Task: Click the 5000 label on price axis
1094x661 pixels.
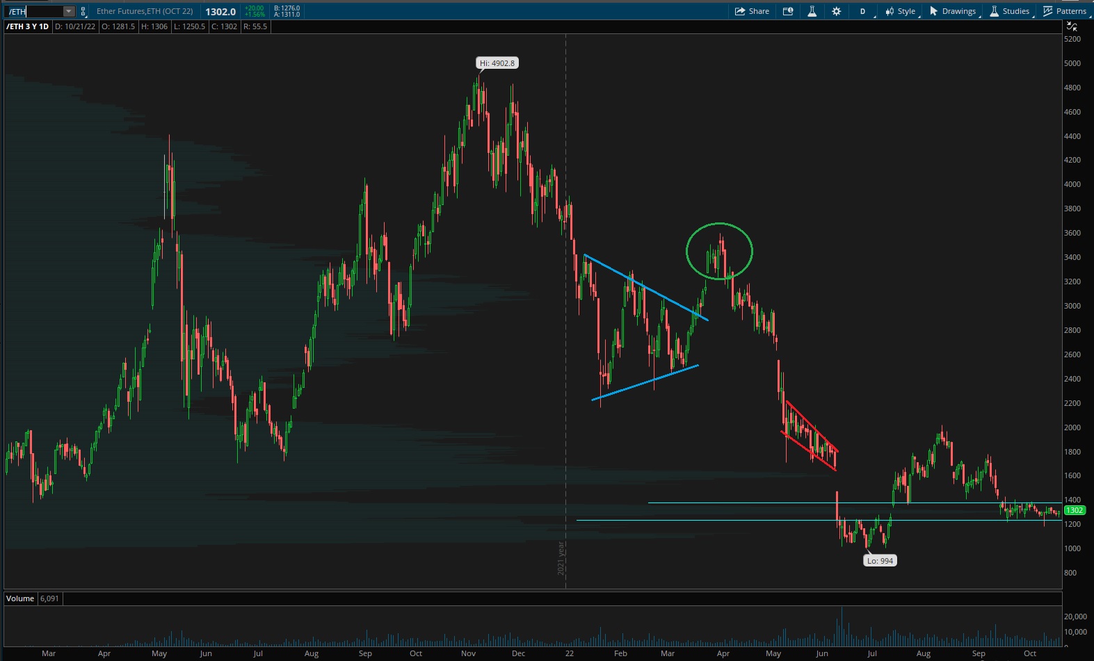Action: point(1072,63)
